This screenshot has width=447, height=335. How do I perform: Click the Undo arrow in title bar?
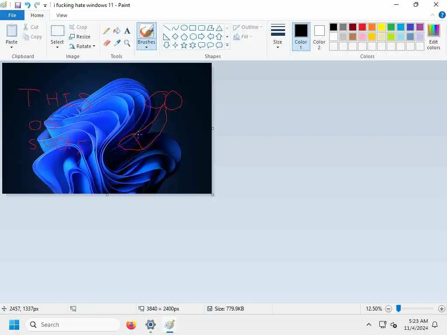[28, 5]
